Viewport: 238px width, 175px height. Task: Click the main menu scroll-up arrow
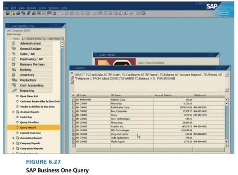tap(62, 43)
